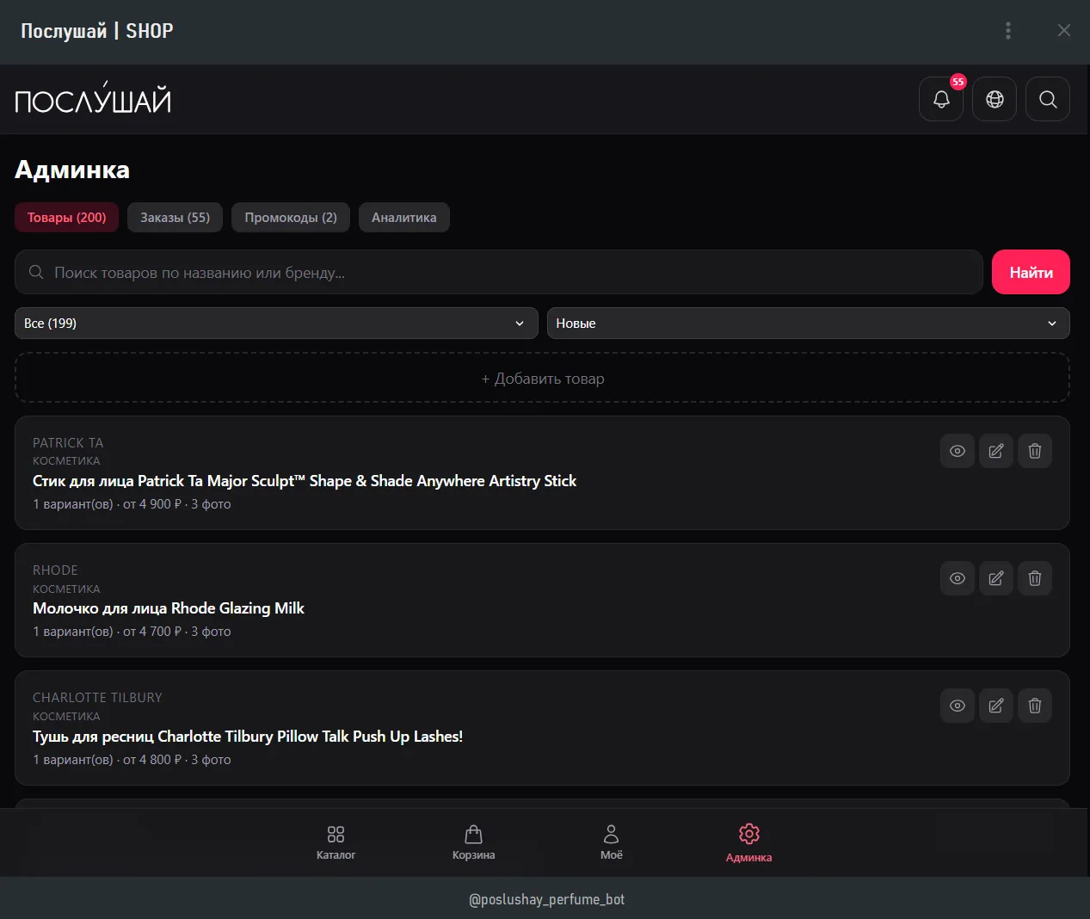Delete the Patrick Ta Major Sculpt product
This screenshot has width=1090, height=919.
pos(1035,451)
